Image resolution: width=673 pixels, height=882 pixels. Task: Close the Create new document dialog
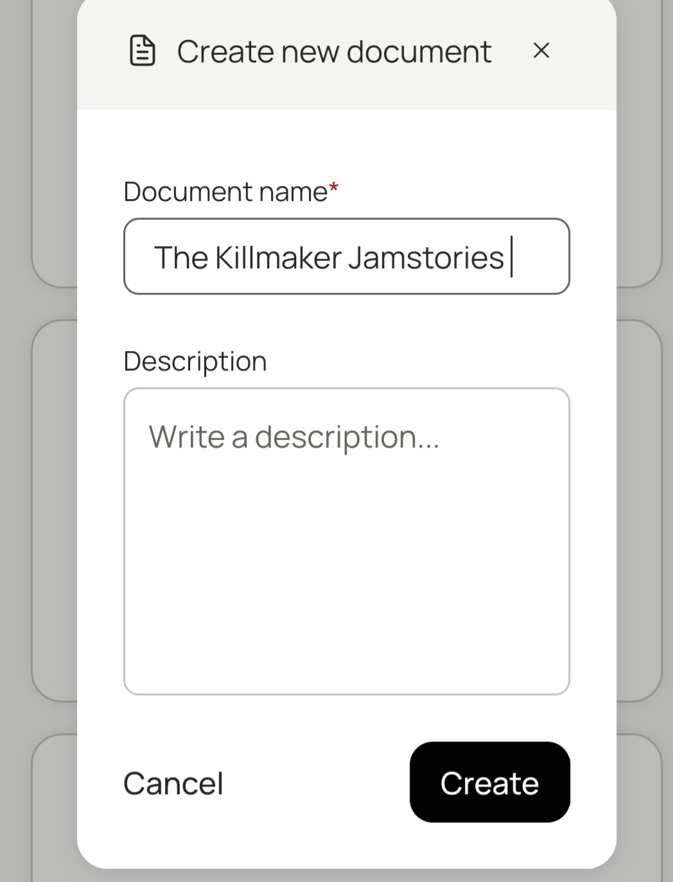click(541, 51)
